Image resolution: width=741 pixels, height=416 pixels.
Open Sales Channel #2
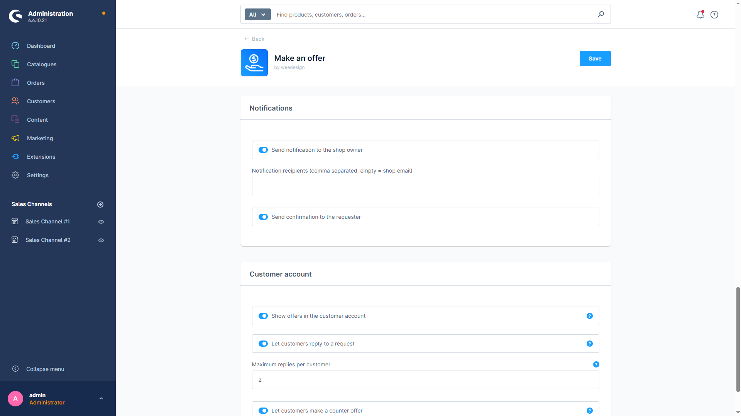[48, 240]
